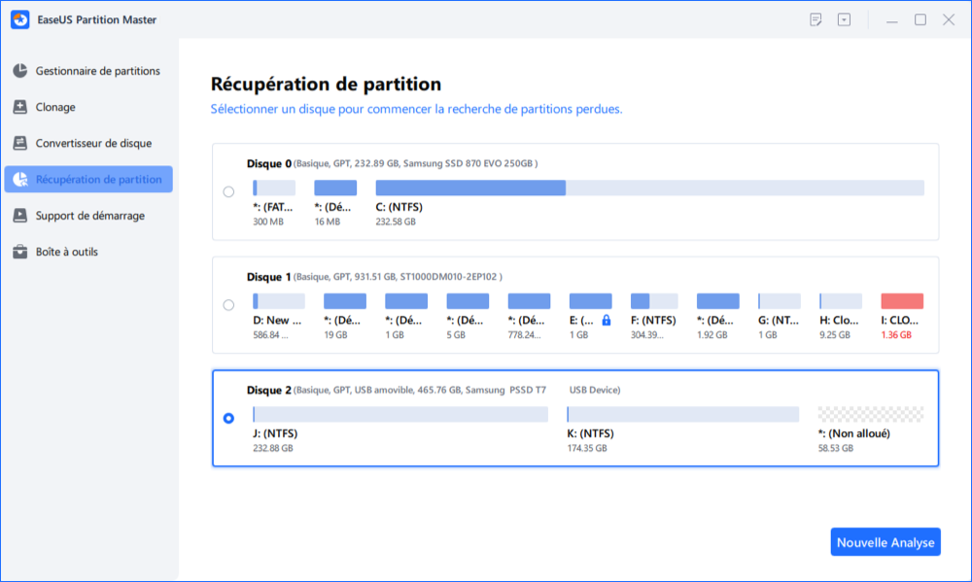Click the K: (NTFS) partition bar

pos(683,414)
